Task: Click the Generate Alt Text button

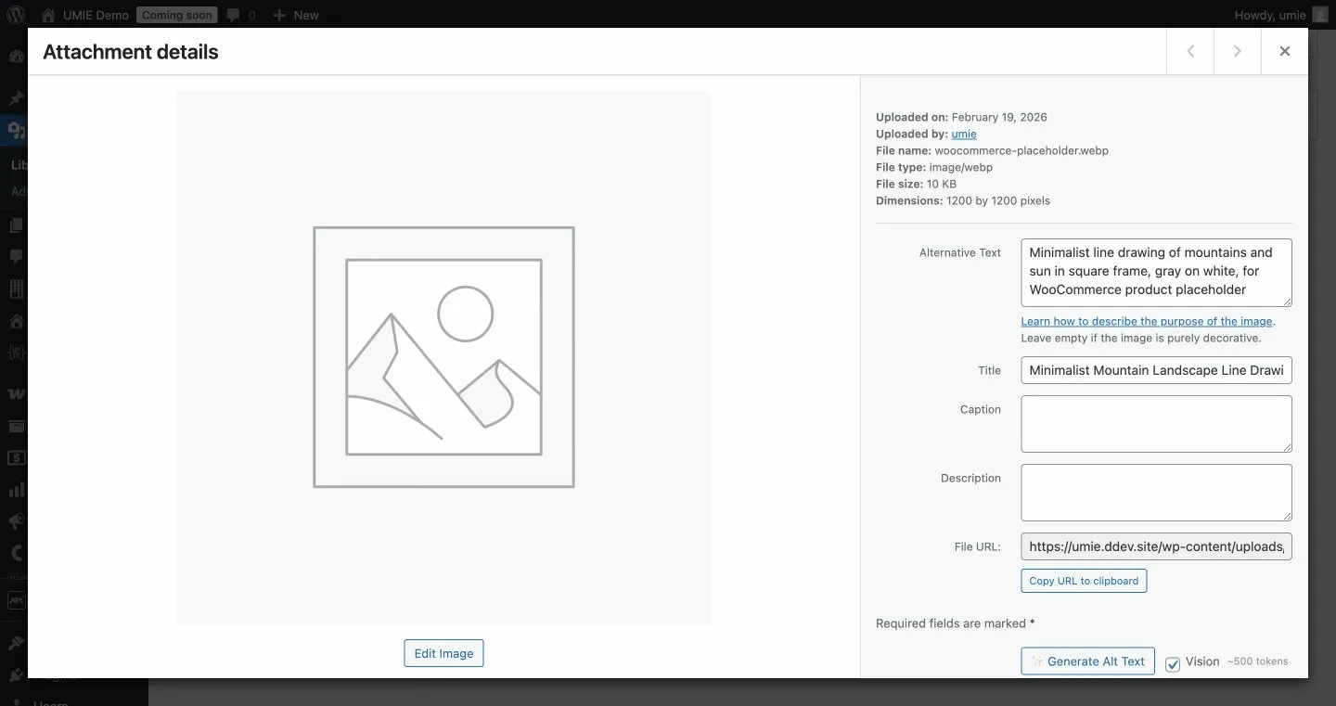Action: pyautogui.click(x=1088, y=661)
